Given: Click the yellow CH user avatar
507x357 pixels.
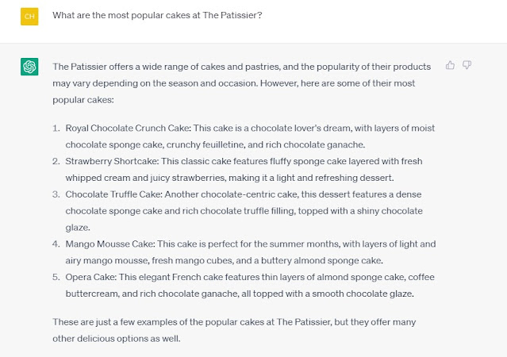Looking at the screenshot, I should pyautogui.click(x=29, y=17).
